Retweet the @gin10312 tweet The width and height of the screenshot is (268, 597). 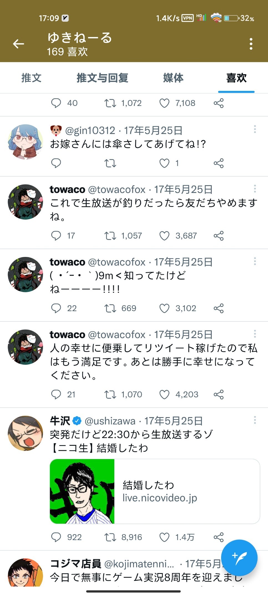pyautogui.click(x=110, y=163)
